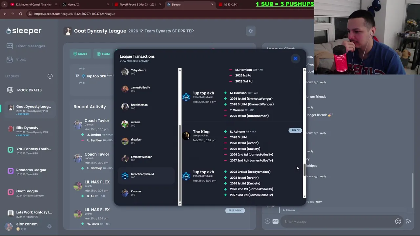The image size is (420, 236).
Task: Switch to the TEAM tab
Action: [103, 54]
